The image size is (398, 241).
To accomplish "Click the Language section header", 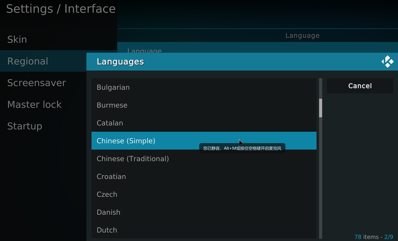I will point(302,36).
